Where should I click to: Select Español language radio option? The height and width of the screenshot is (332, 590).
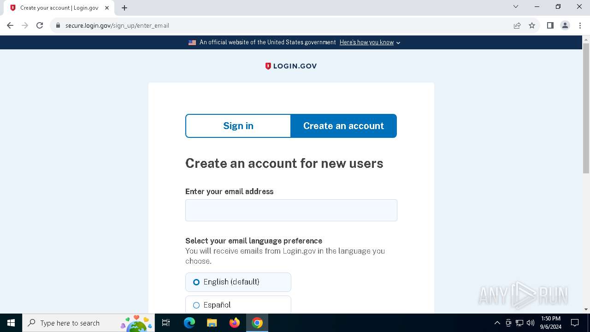click(x=238, y=305)
